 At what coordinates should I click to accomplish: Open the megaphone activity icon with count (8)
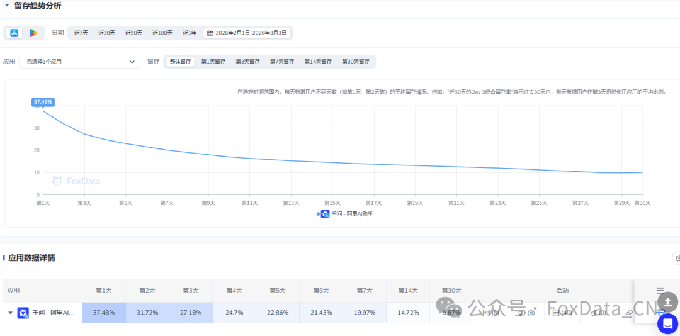(522, 313)
